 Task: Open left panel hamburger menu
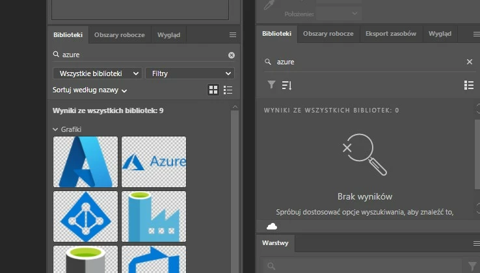point(233,35)
